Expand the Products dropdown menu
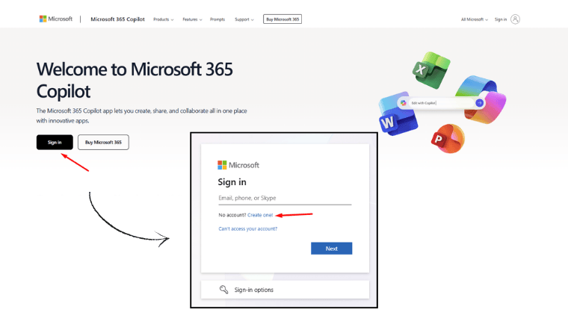The height and width of the screenshot is (321, 568). point(164,19)
